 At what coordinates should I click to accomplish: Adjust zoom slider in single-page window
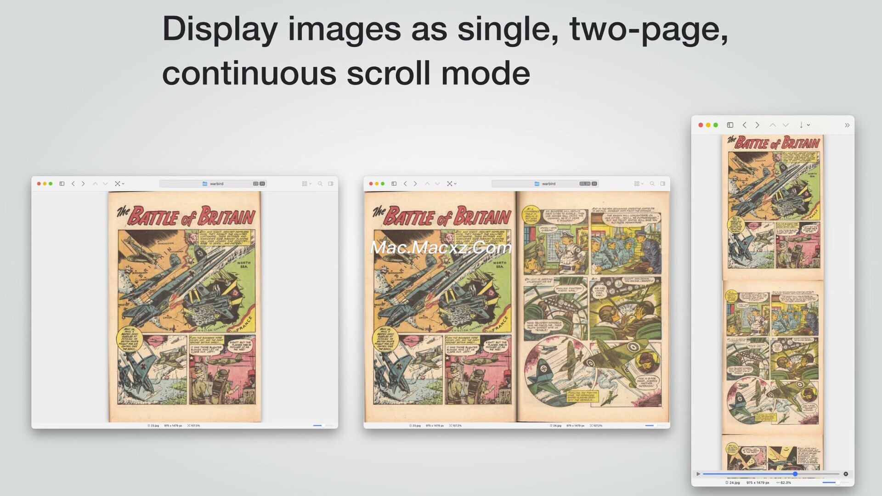pos(323,426)
